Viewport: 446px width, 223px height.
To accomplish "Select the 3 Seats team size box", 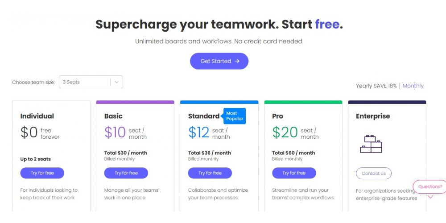I will [85, 82].
